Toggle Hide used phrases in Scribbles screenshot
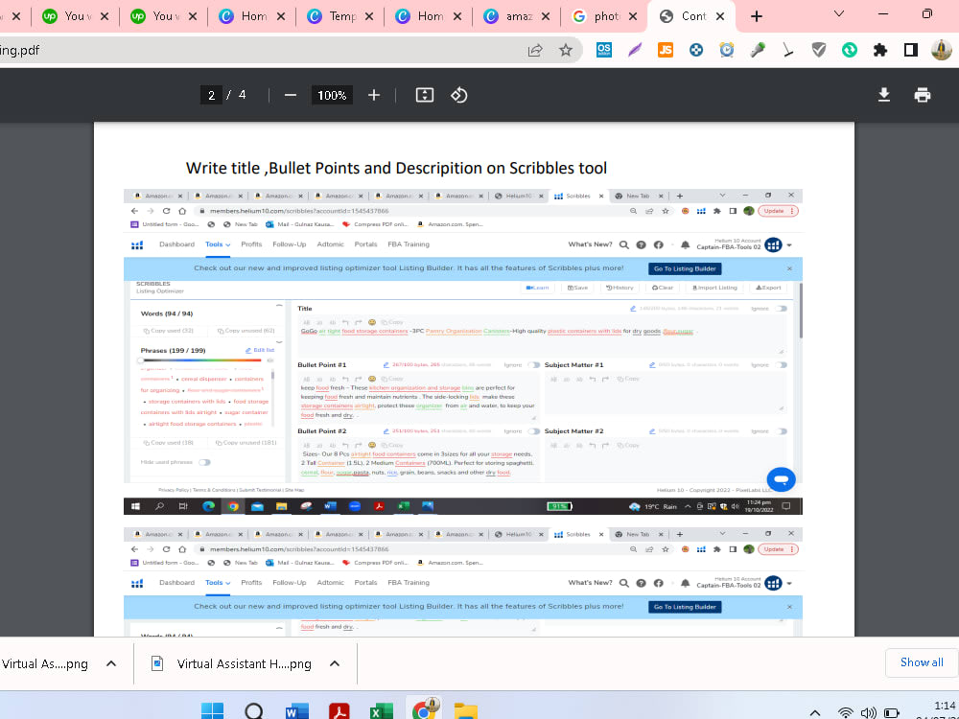 tap(204, 462)
